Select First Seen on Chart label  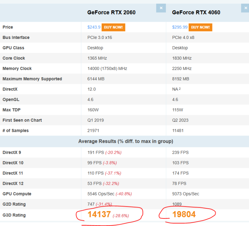22,120
